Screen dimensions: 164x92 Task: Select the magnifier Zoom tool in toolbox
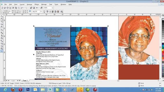[x=2, y=19]
